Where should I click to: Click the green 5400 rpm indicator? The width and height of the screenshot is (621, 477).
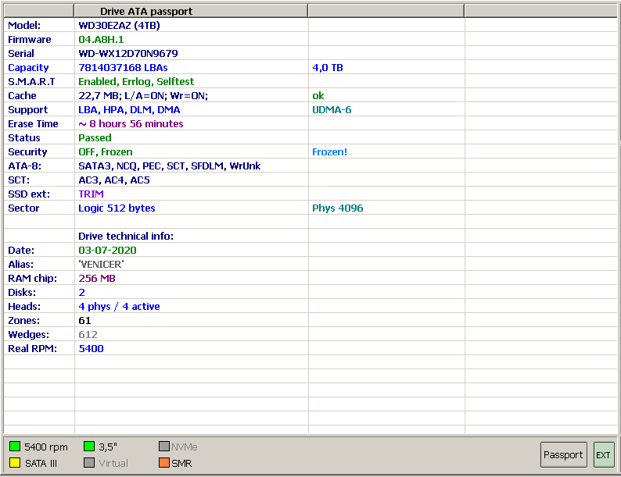pos(15,447)
